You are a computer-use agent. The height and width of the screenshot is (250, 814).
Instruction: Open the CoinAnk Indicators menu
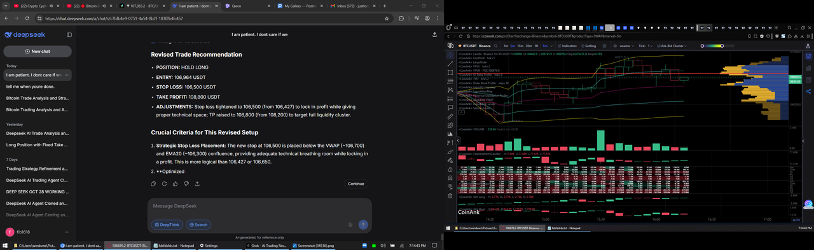click(567, 46)
